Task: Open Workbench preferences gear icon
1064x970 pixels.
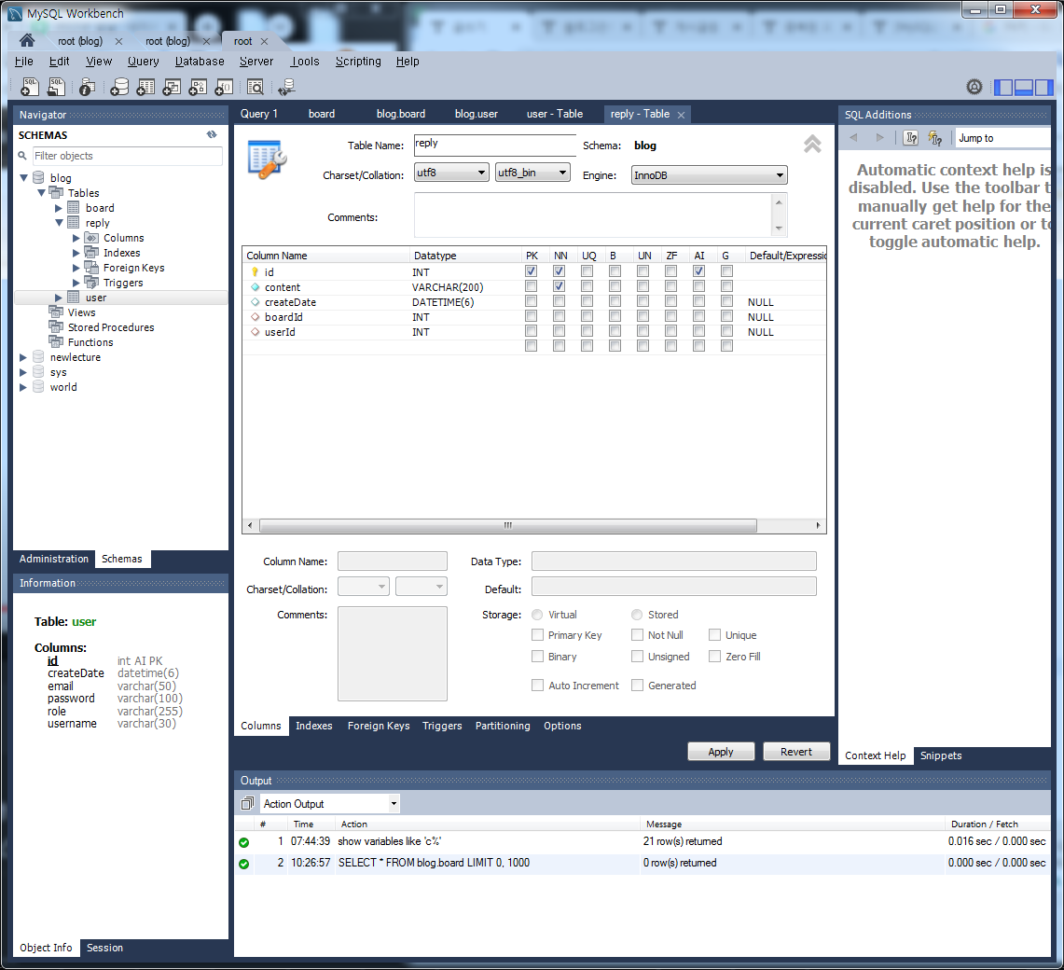Action: click(x=974, y=87)
